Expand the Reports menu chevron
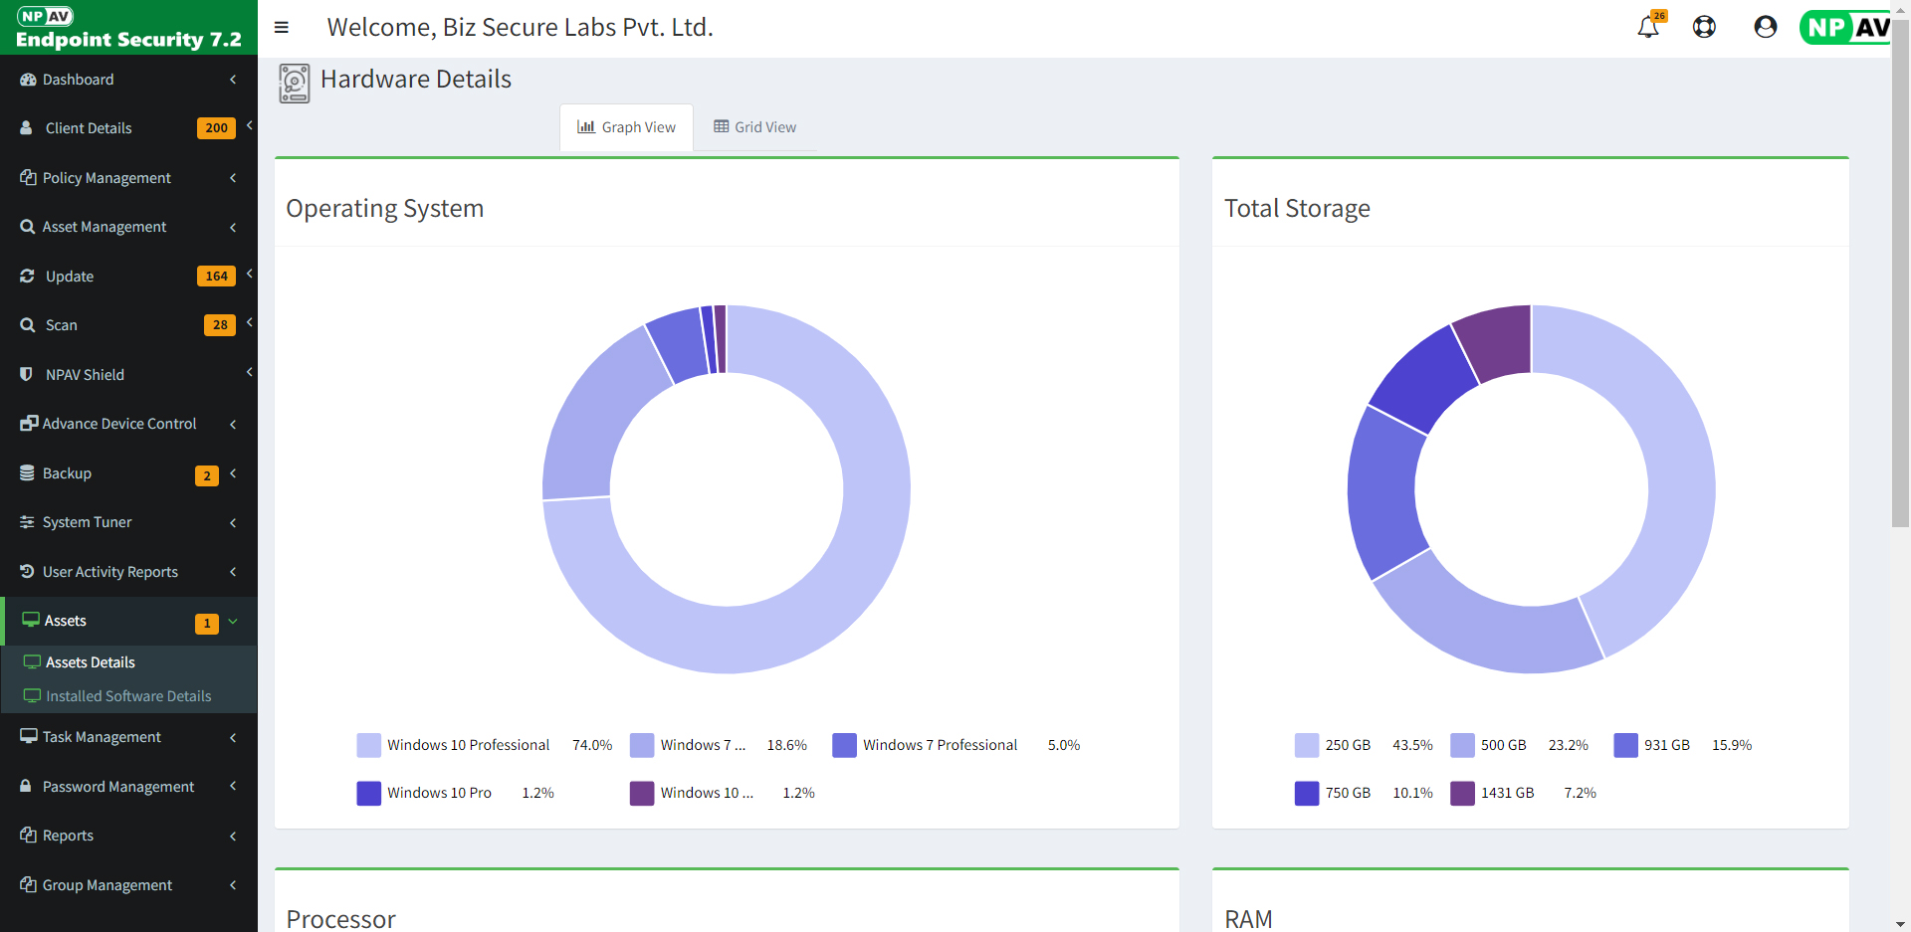Screen dimensions: 1911x932 (233, 837)
